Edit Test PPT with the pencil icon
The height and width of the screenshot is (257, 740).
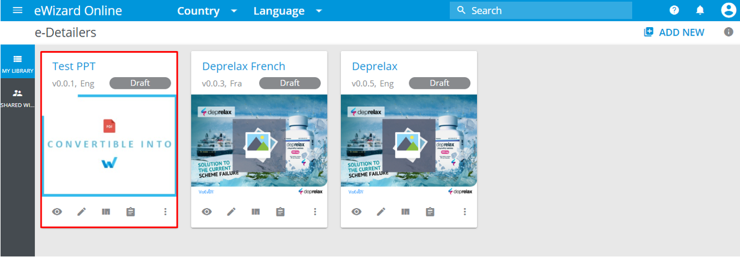pos(82,211)
